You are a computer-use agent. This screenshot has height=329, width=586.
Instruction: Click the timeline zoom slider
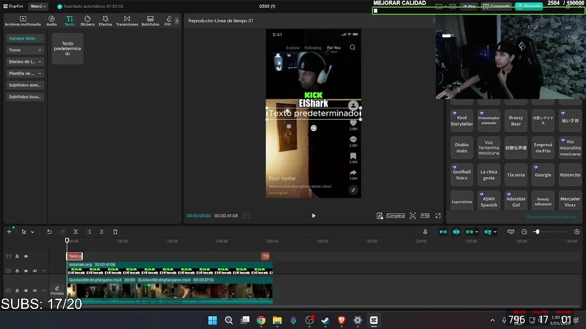click(537, 232)
